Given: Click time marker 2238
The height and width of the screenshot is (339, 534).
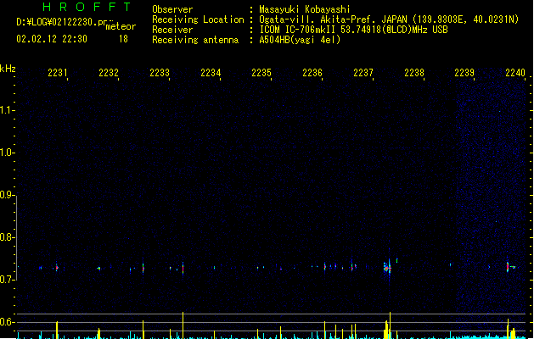Looking at the screenshot, I should point(414,72).
